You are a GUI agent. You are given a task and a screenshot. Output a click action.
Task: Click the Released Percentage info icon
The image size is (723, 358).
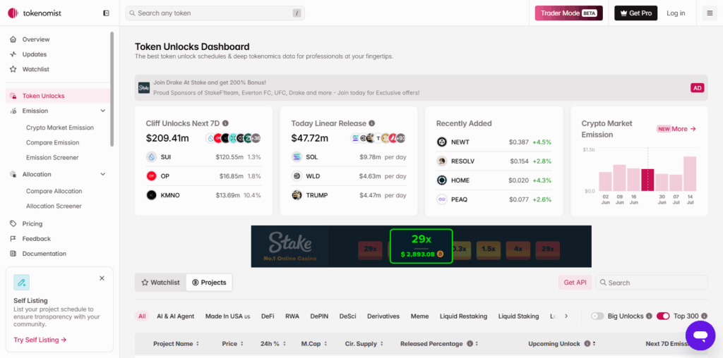pyautogui.click(x=470, y=343)
